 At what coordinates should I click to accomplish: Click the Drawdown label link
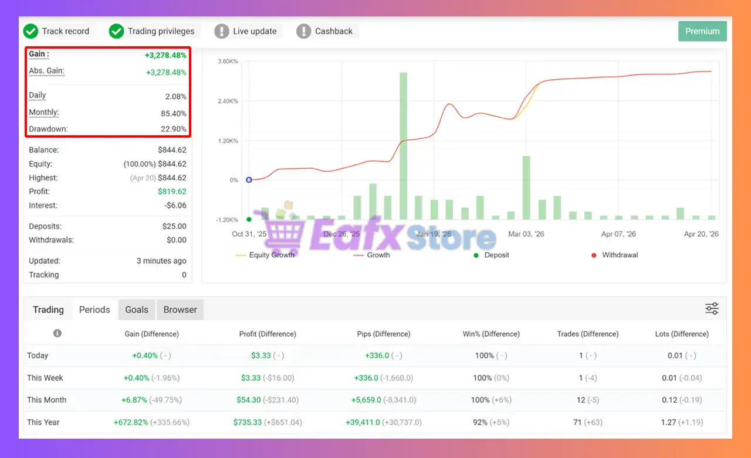pyautogui.click(x=48, y=129)
